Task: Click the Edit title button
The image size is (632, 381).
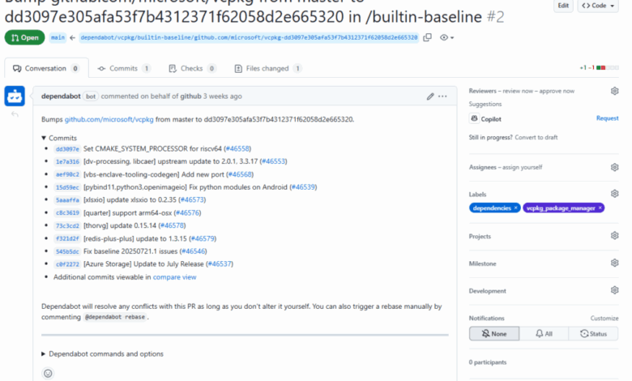Action: pos(563,6)
